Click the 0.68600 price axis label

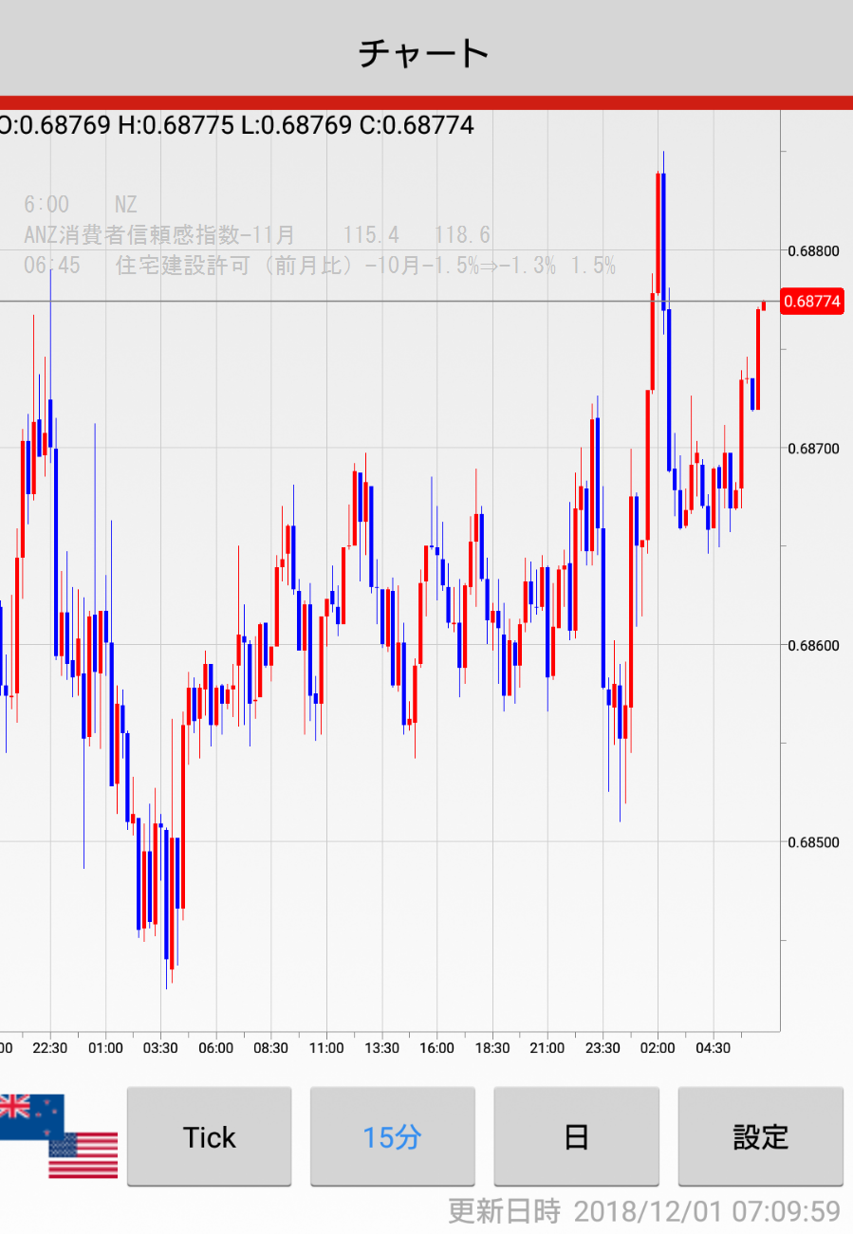(813, 646)
